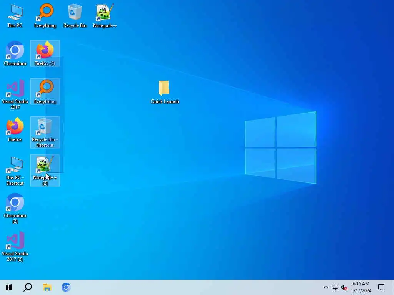Select the Everything icon in the top row
This screenshot has width=394, height=295.
pyautogui.click(x=45, y=15)
